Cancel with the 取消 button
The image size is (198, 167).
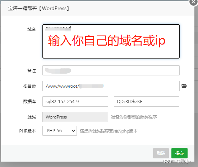161,153
